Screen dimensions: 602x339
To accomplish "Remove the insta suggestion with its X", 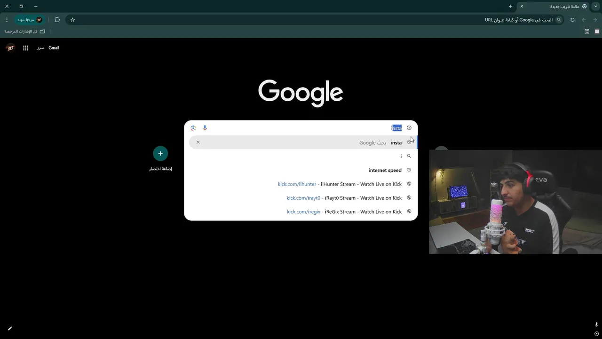I will pyautogui.click(x=198, y=142).
